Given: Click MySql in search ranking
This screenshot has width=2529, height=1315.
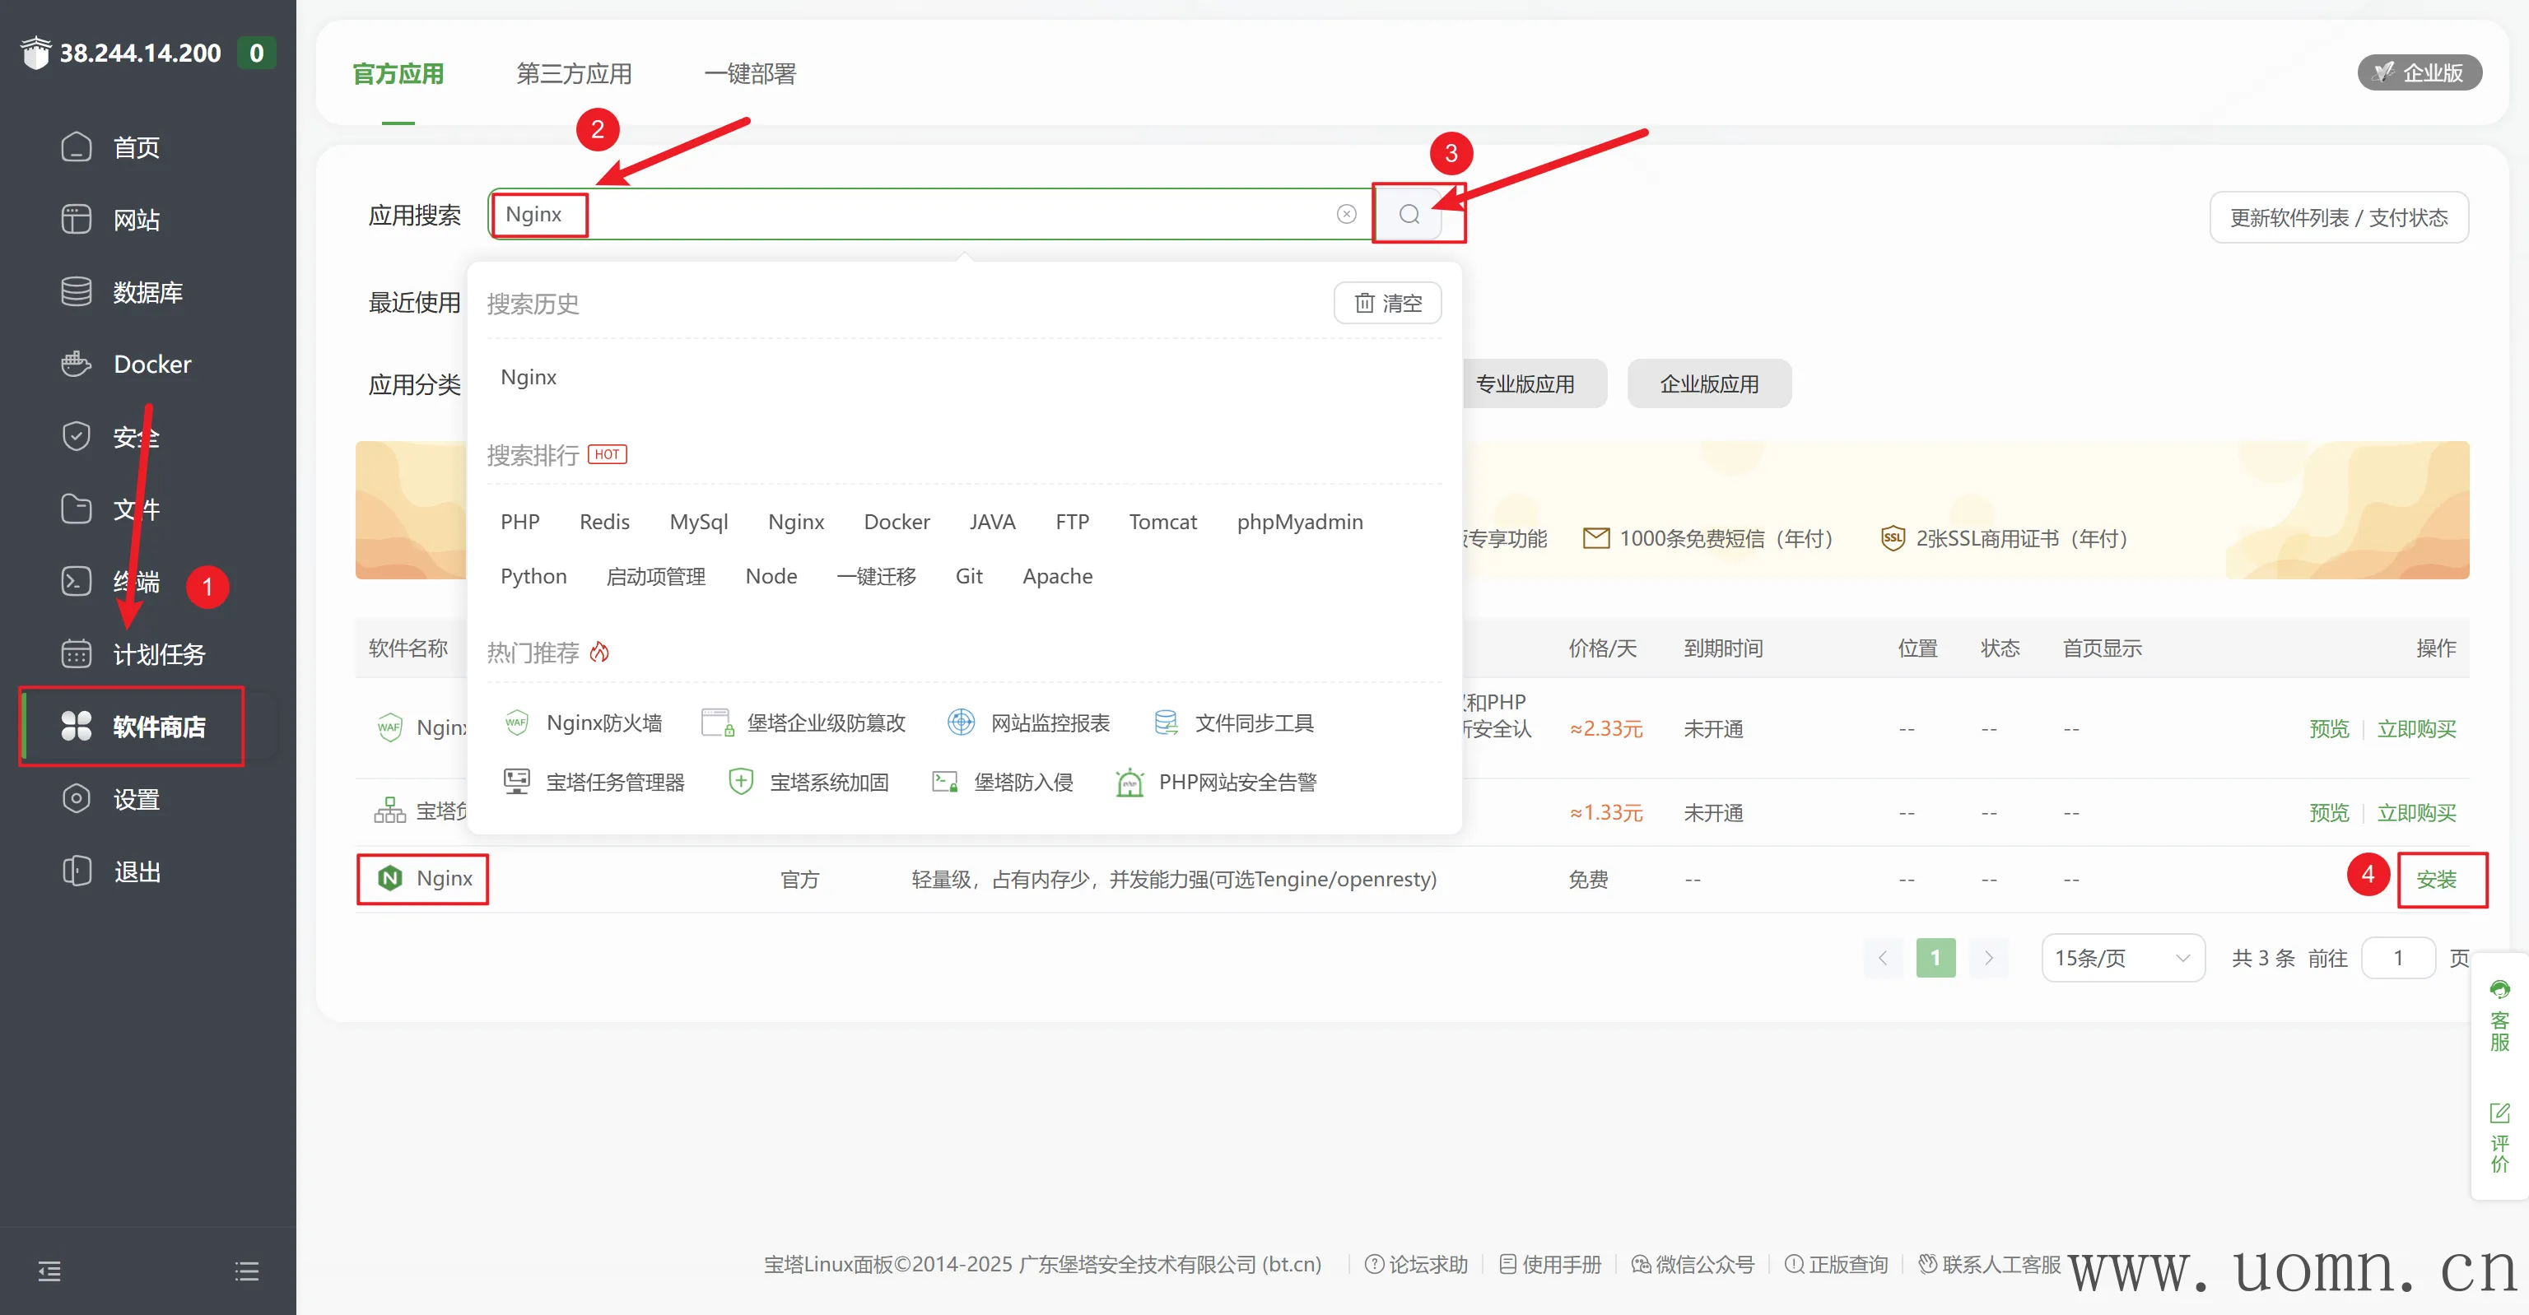Looking at the screenshot, I should coord(698,521).
